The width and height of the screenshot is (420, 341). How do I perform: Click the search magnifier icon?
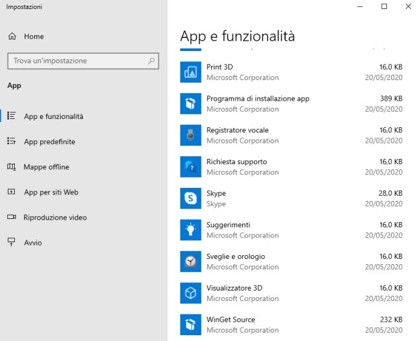[151, 61]
